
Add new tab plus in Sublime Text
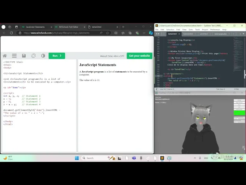[x=240, y=34]
